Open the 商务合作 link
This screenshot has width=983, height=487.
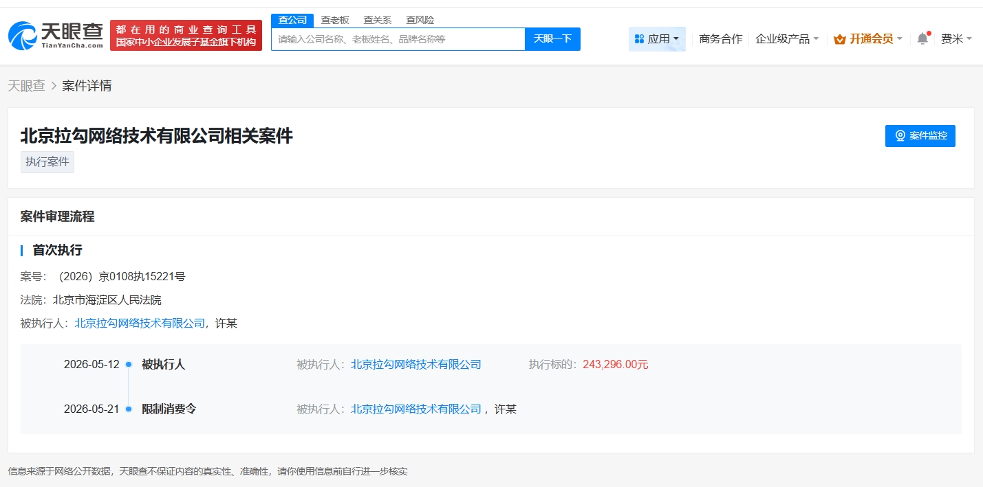720,39
